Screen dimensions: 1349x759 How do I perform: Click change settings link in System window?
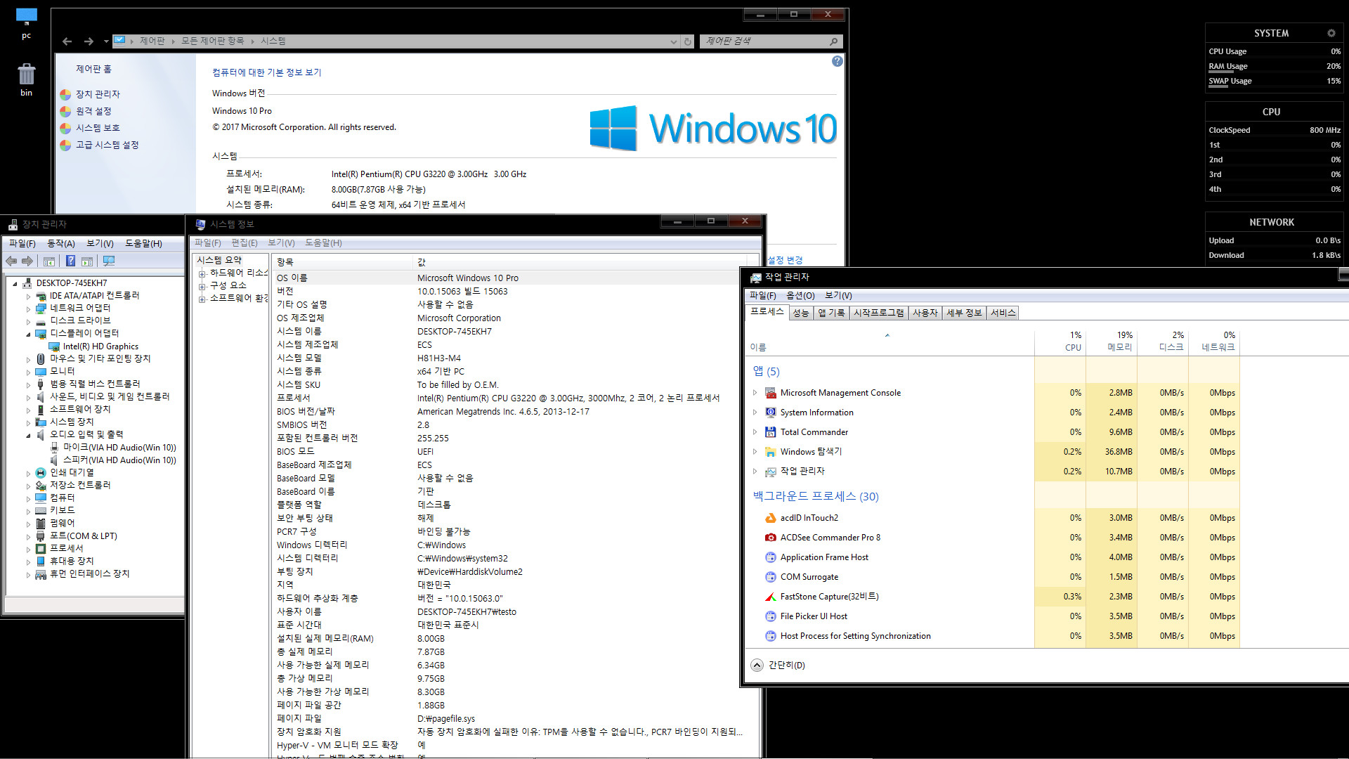[x=785, y=260]
